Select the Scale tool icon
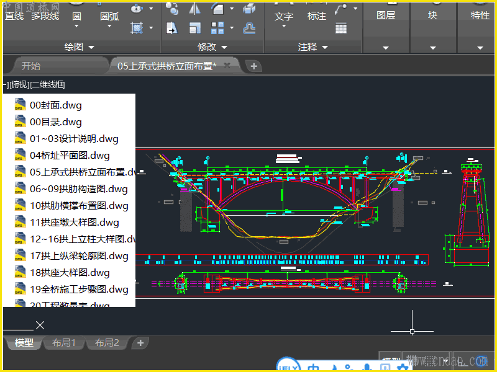The height and width of the screenshot is (372, 497). [x=194, y=28]
